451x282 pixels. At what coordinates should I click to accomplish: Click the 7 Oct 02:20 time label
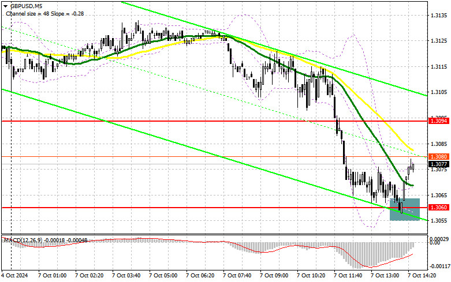pyautogui.click(x=89, y=276)
